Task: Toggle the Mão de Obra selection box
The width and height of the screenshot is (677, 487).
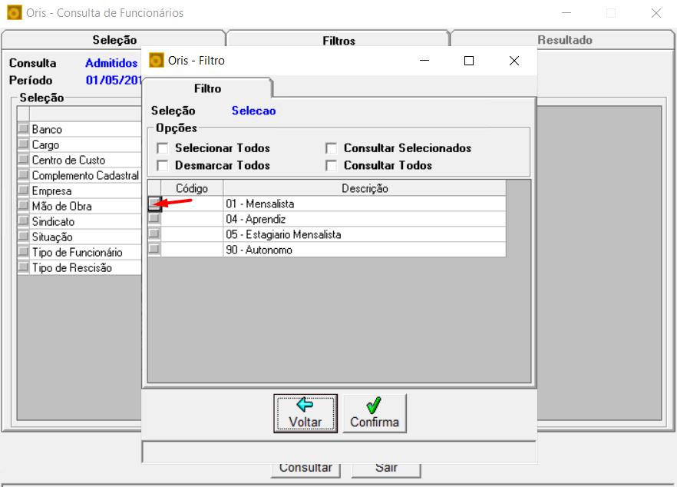Action: click(23, 206)
